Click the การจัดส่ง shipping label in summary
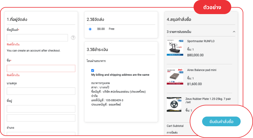Image resolution: width=253 pixels, height=138 pixels. point(172,133)
